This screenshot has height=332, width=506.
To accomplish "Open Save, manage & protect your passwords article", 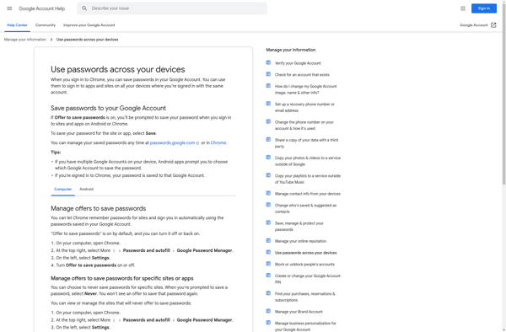I will coord(299,227).
